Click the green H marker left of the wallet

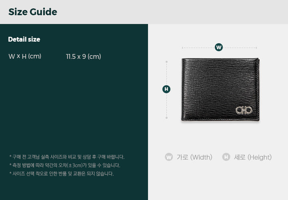point(166,89)
